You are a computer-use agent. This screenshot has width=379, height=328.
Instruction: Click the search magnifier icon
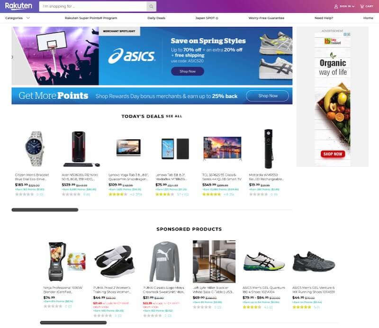[151, 6]
